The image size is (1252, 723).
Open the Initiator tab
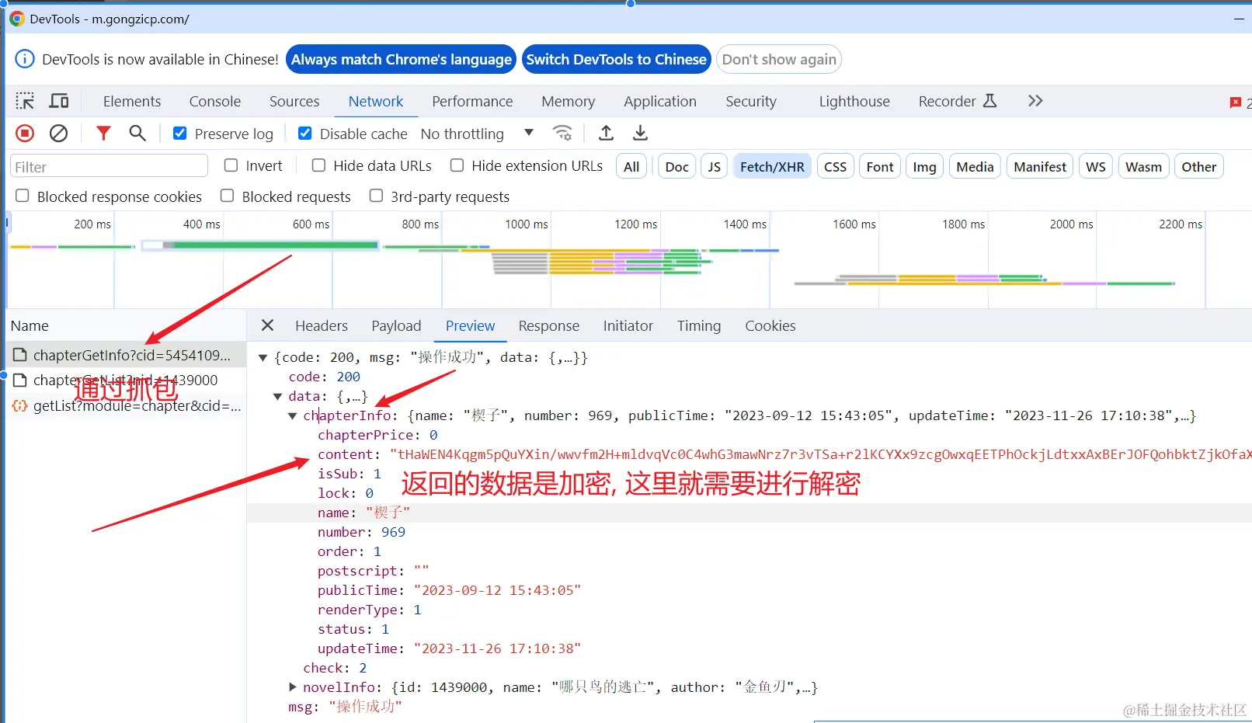(x=628, y=325)
